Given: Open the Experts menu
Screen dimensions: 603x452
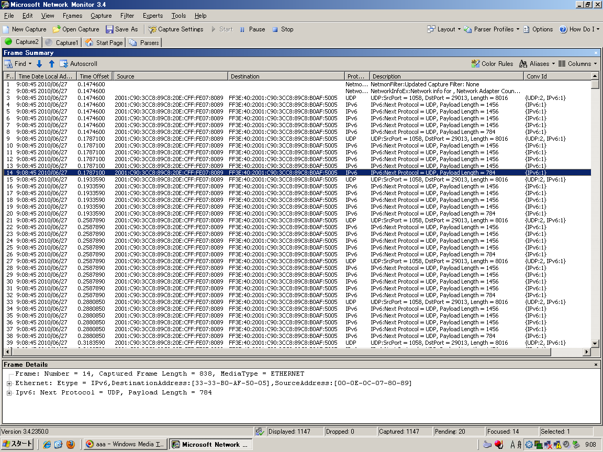Looking at the screenshot, I should 153,16.
